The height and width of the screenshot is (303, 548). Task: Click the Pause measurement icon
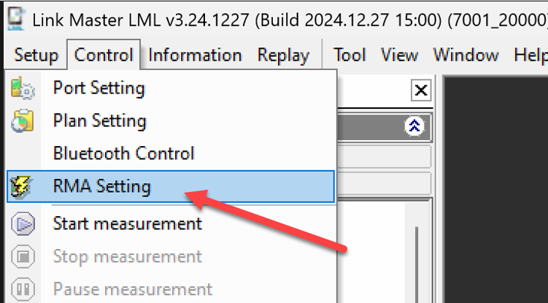[23, 289]
